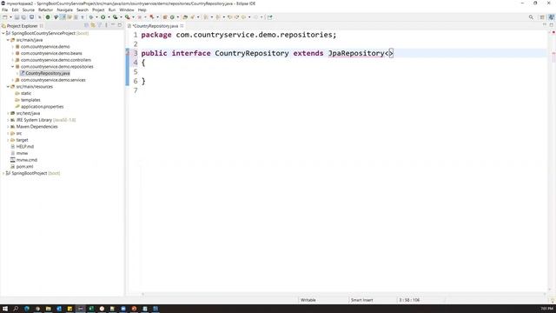Open the Navigate menu
This screenshot has width=556, height=313.
point(64,10)
